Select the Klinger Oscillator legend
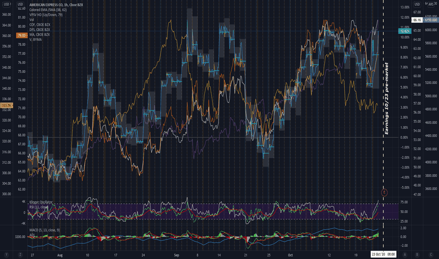 (41, 202)
